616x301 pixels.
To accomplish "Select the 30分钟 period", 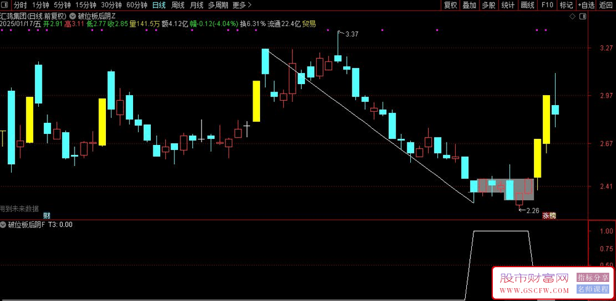I will click(111, 5).
